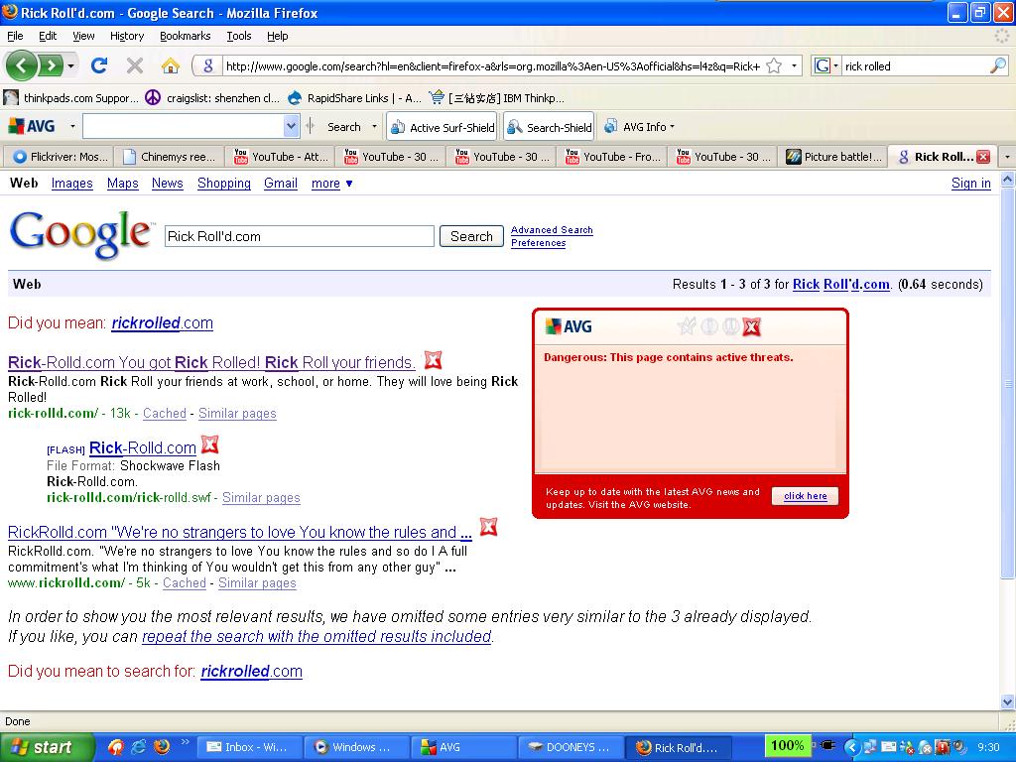The image size is (1016, 762).
Task: Open the history dropdown next to forward arrow
Action: [70, 65]
